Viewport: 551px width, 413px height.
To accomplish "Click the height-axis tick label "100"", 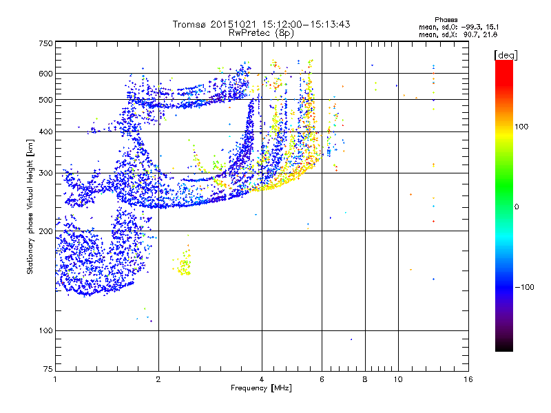I will click(x=45, y=331).
